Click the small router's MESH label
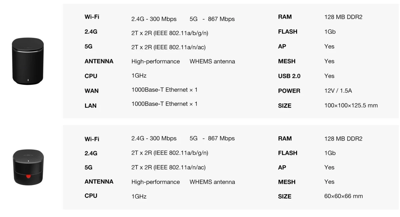The height and width of the screenshot is (217, 400). (287, 182)
